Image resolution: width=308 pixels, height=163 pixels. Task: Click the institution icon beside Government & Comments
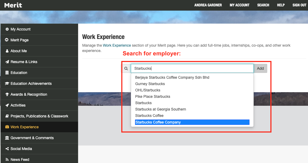7,138
